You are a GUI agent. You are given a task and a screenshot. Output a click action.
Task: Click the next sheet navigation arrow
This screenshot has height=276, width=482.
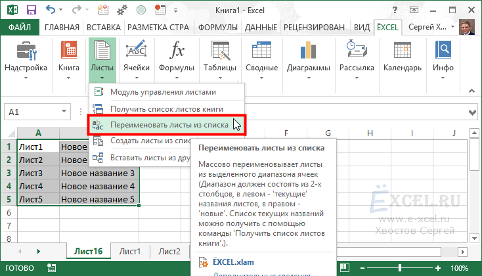[x=39, y=252]
